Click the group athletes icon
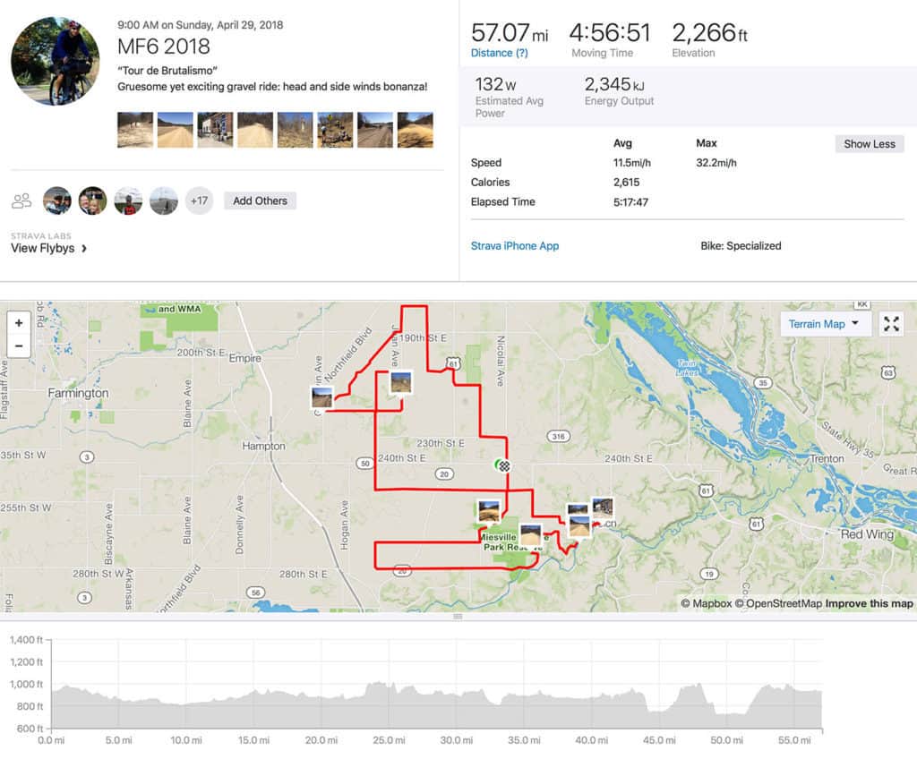 coord(21,200)
